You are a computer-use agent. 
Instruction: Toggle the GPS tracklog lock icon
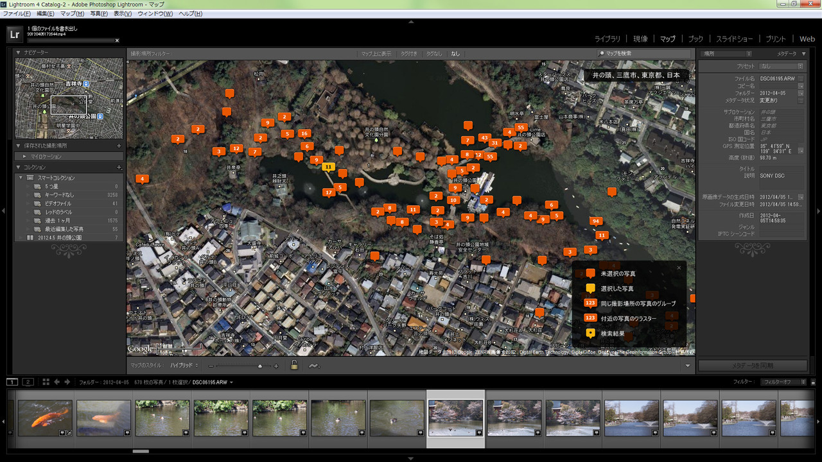[x=294, y=365]
